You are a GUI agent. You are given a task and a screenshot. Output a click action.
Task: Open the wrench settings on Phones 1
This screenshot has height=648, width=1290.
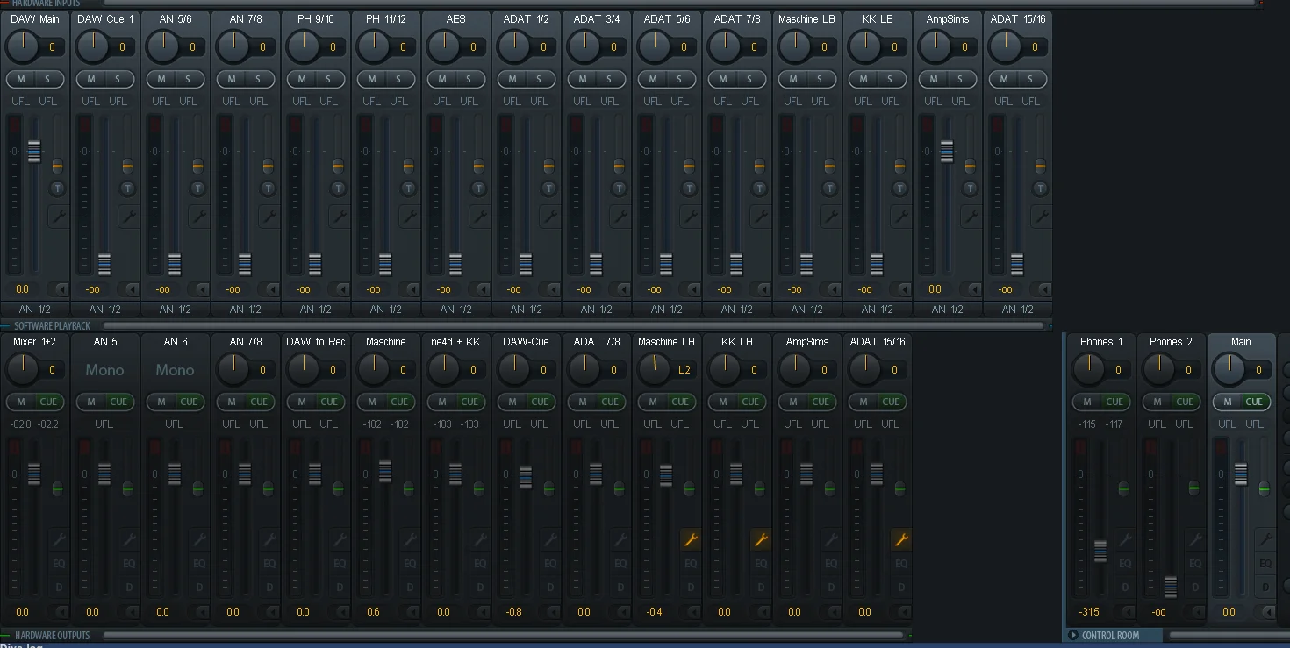[x=1125, y=539]
